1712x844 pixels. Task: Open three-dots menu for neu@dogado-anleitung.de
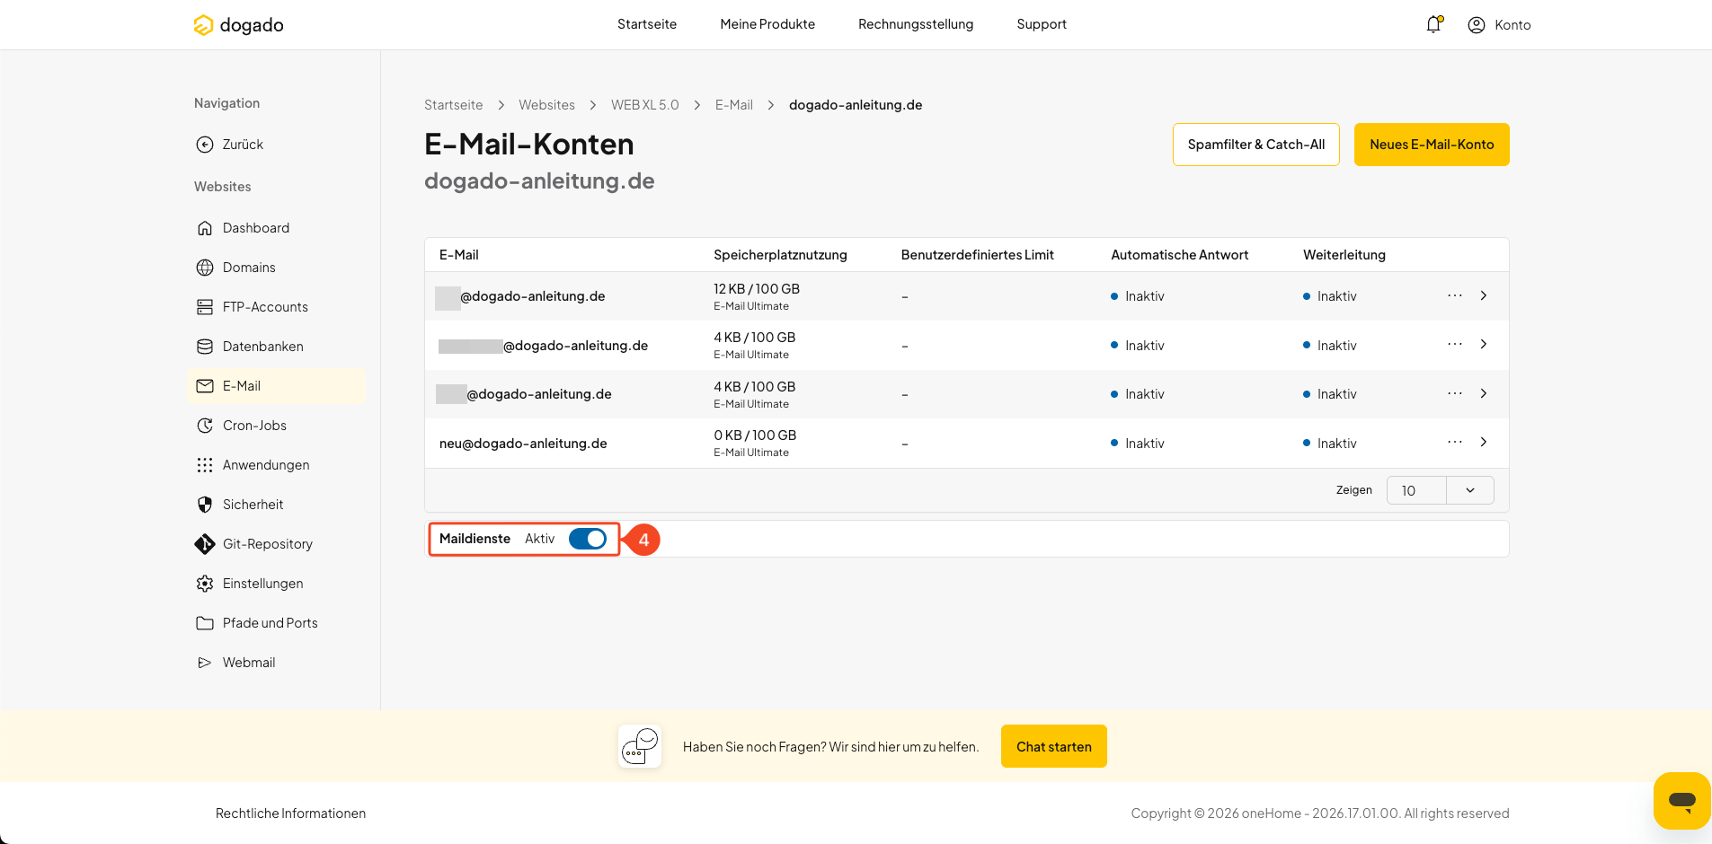1455,442
